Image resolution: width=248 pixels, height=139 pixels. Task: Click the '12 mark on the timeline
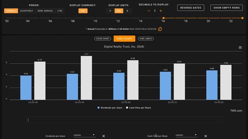point(118,21)
